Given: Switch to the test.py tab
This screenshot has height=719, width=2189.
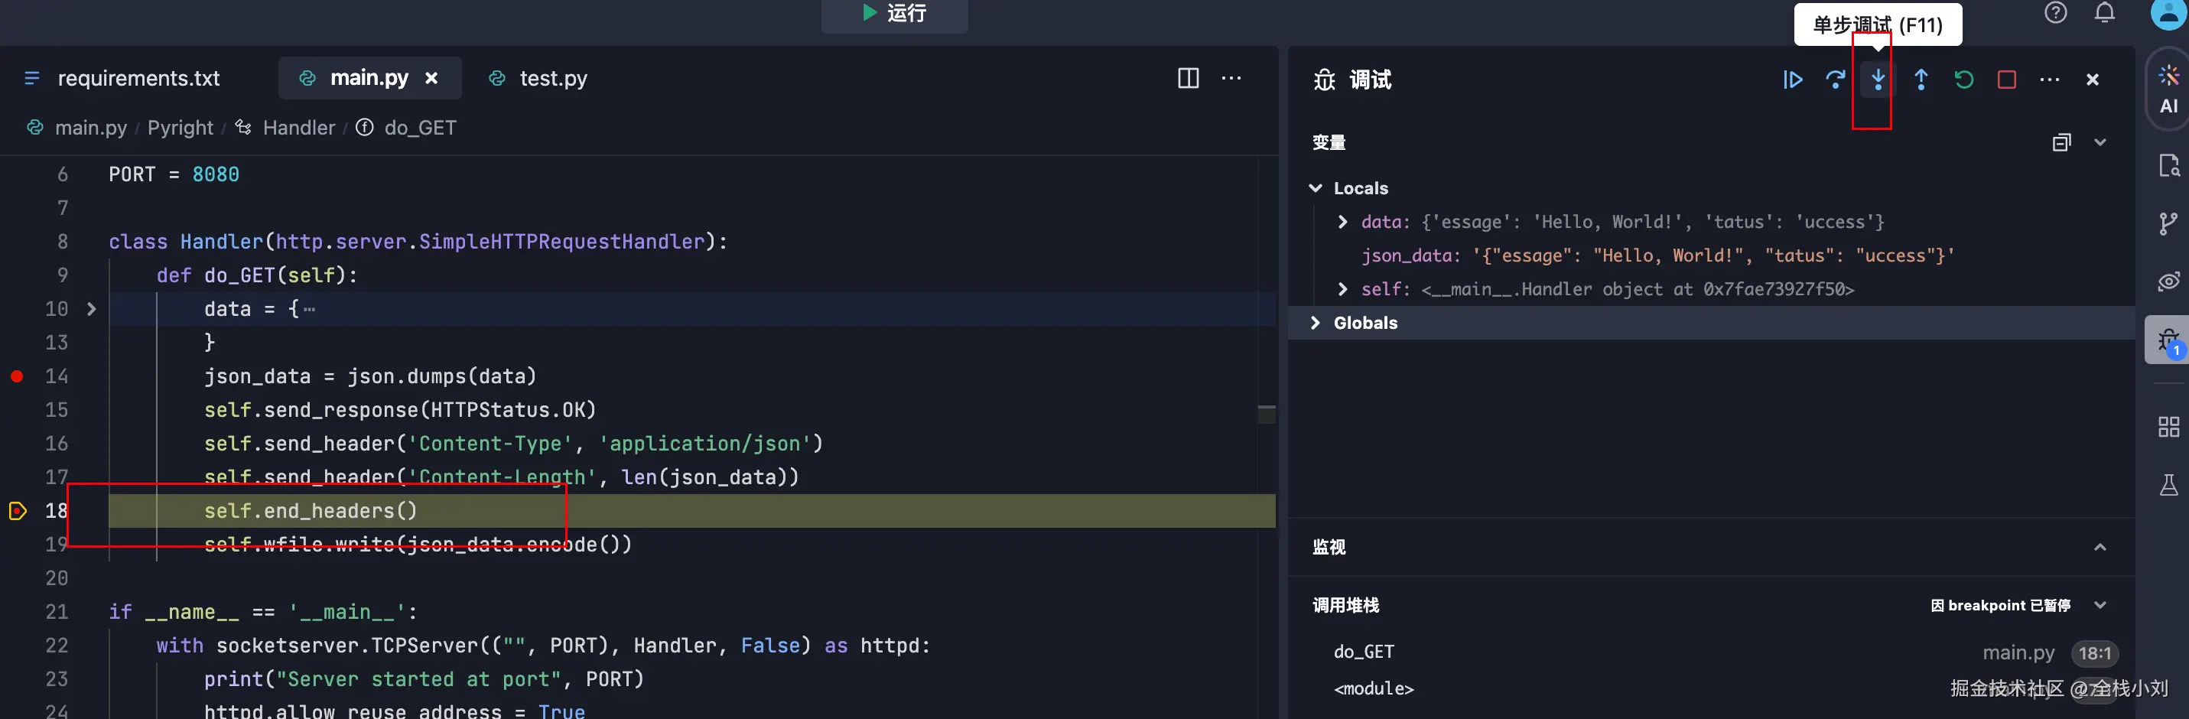Looking at the screenshot, I should pyautogui.click(x=552, y=78).
